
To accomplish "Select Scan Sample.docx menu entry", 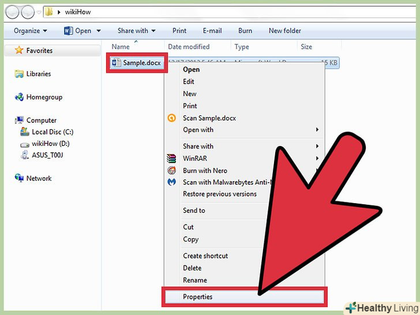I will 209,118.
